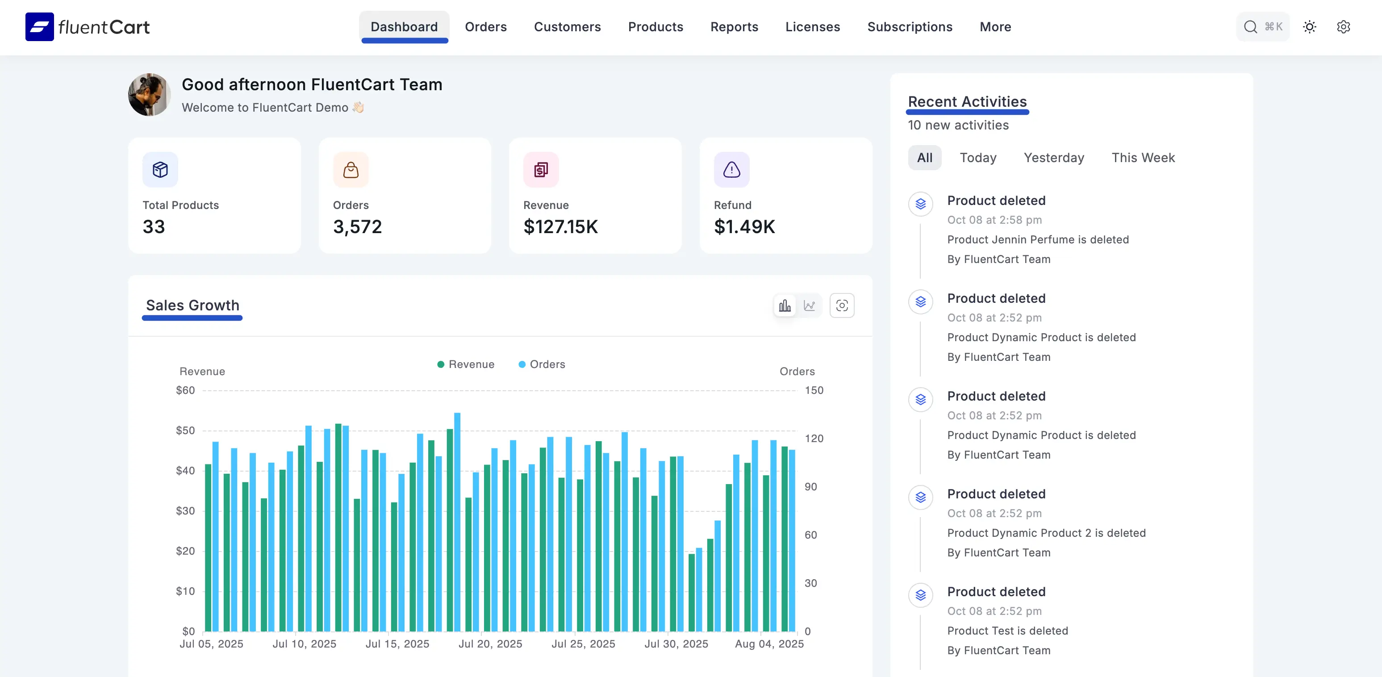Toggle the Orders legend blue swatch
Screen dimensions: 1382x677
[x=522, y=365]
